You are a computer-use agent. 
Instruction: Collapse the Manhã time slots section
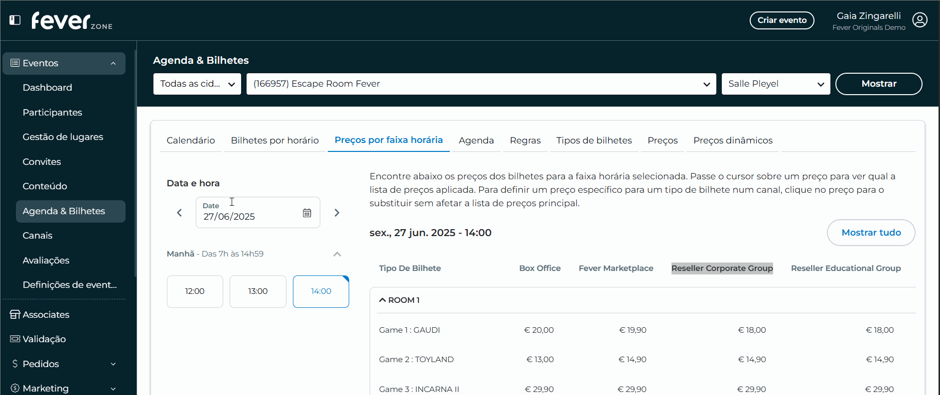[x=337, y=254]
